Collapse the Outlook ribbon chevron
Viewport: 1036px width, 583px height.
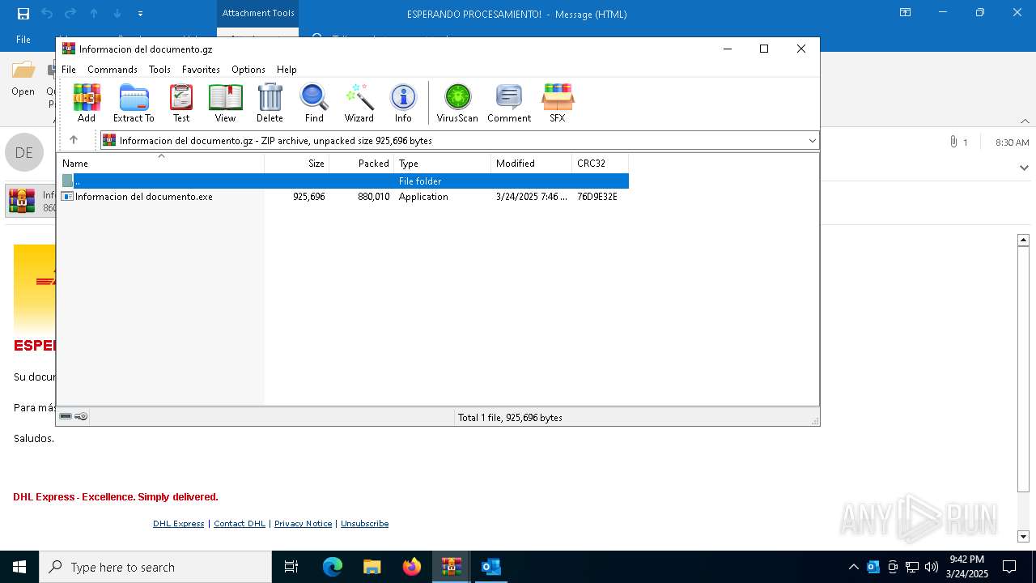(1025, 121)
